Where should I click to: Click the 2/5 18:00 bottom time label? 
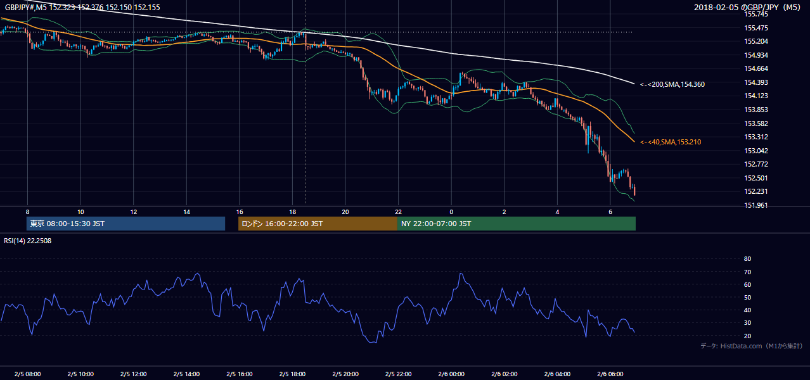tap(292, 374)
